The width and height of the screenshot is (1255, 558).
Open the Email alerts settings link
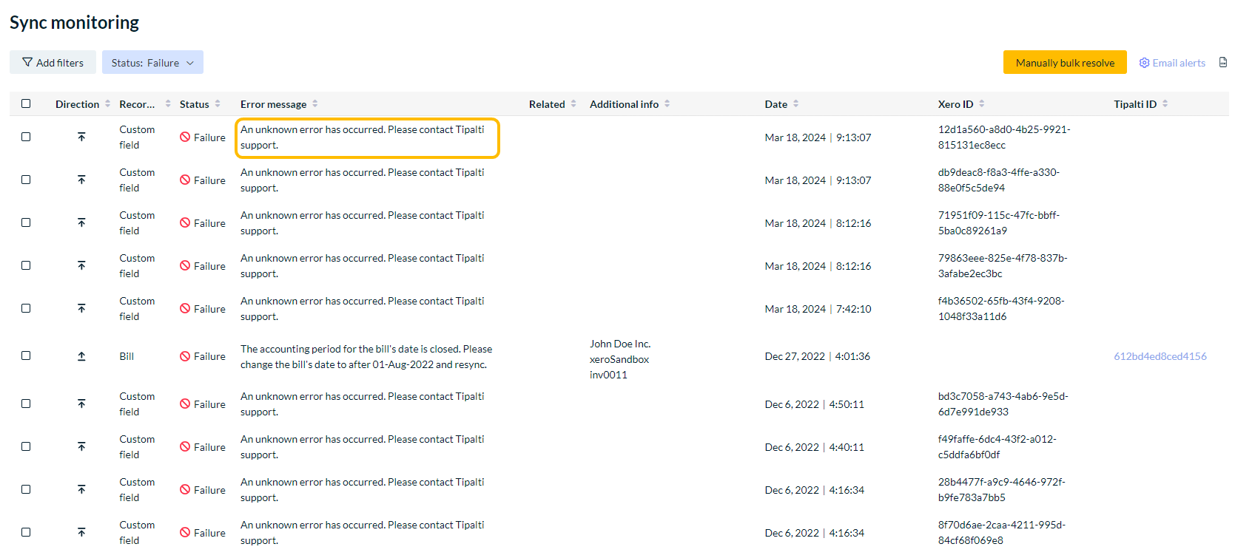(x=1172, y=63)
